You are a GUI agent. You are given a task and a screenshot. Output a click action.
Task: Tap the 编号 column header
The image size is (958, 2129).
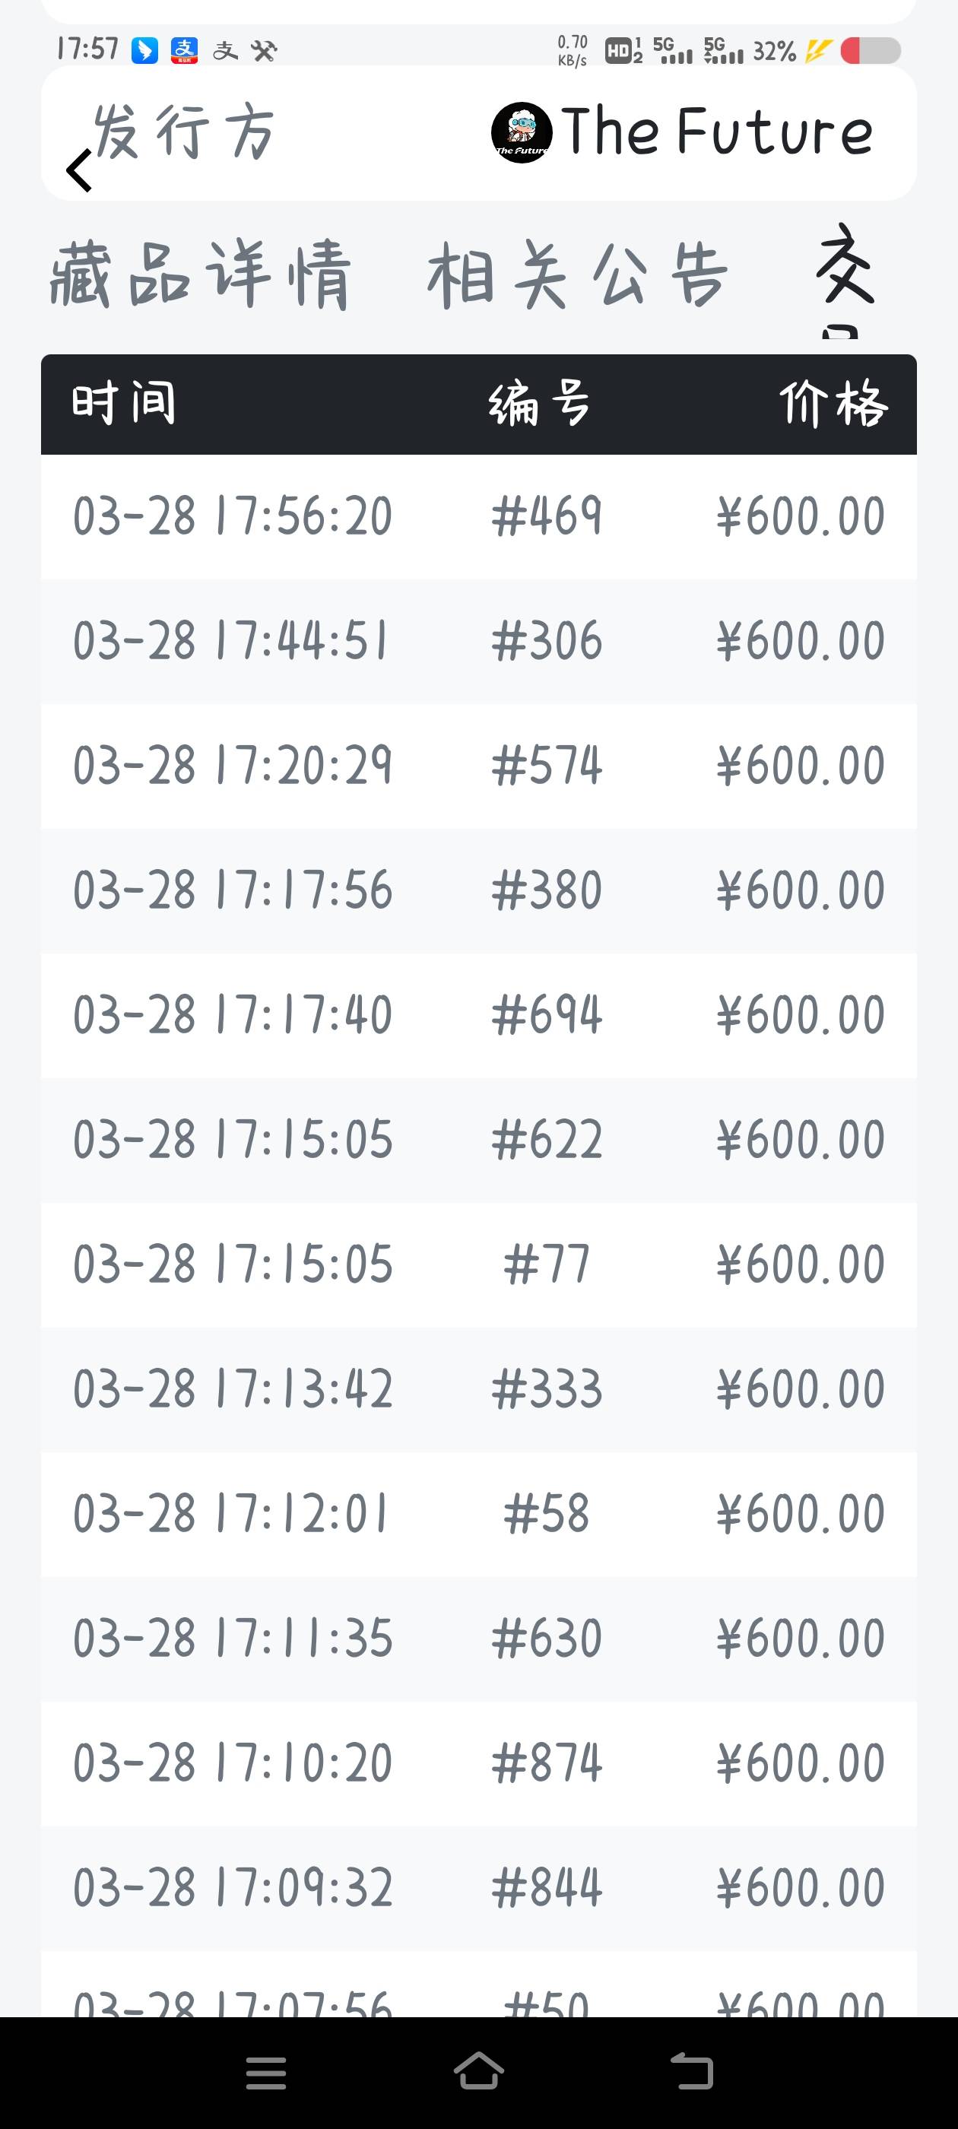coord(540,403)
